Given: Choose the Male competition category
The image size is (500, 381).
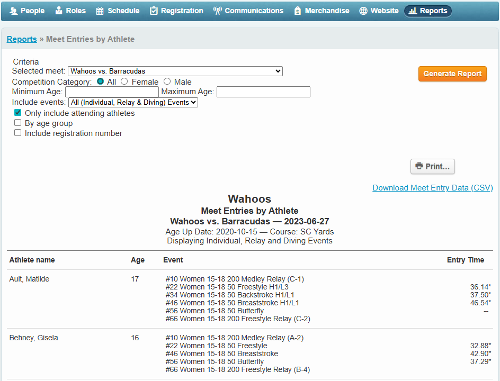Looking at the screenshot, I should pos(167,81).
